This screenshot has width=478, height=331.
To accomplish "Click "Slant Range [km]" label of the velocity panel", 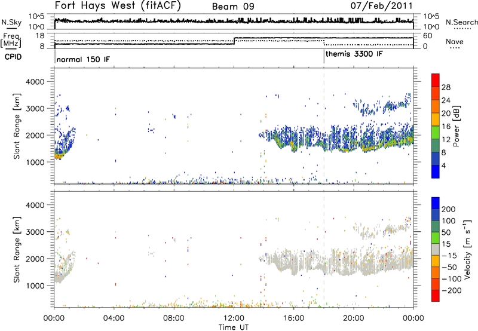I will click(x=17, y=250).
